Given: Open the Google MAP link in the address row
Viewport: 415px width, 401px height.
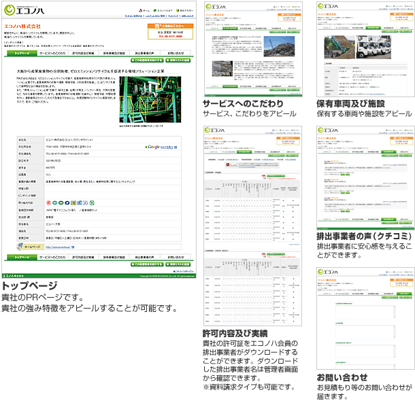Looking at the screenshot, I should point(169,147).
